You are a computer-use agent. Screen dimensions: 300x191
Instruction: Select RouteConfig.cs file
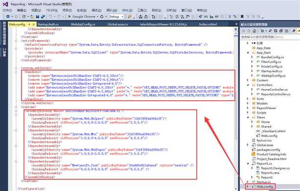pyautogui.click(x=272, y=66)
